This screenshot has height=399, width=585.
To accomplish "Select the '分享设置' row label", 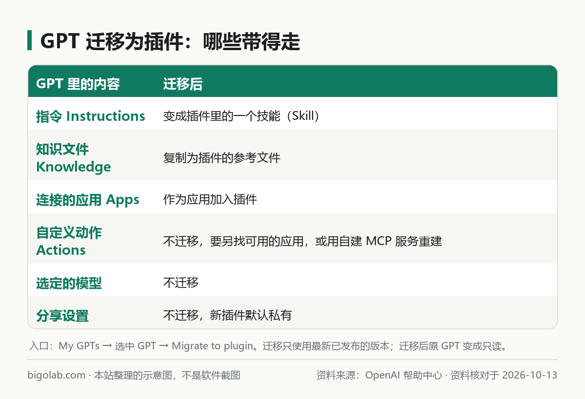I will [62, 316].
